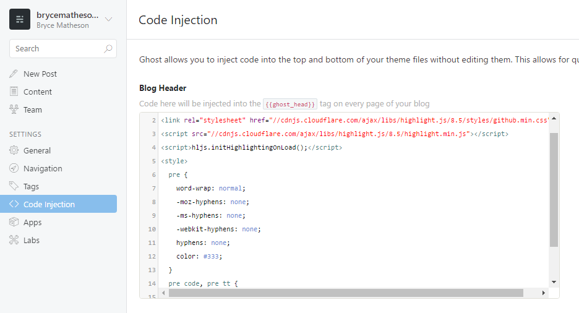
Task: Expand the Bryce Matheson account dropdown
Action: 109,19
